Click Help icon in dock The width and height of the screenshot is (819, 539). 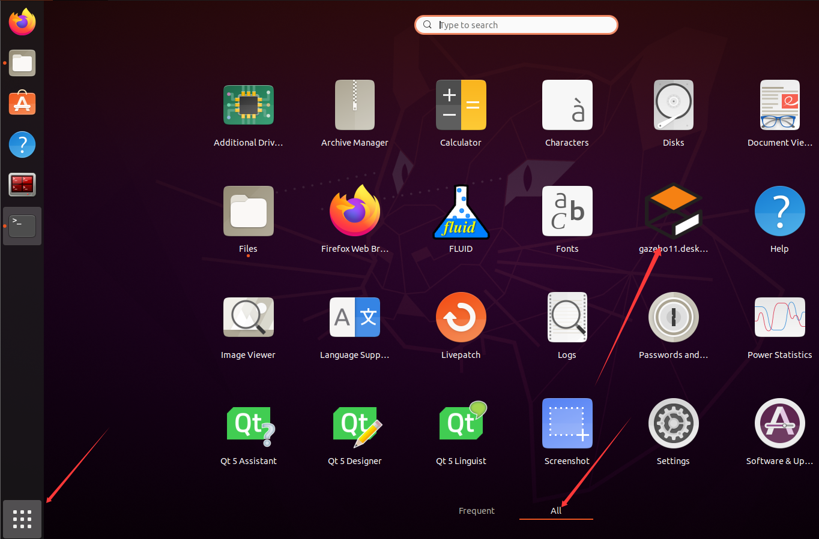[x=22, y=144]
